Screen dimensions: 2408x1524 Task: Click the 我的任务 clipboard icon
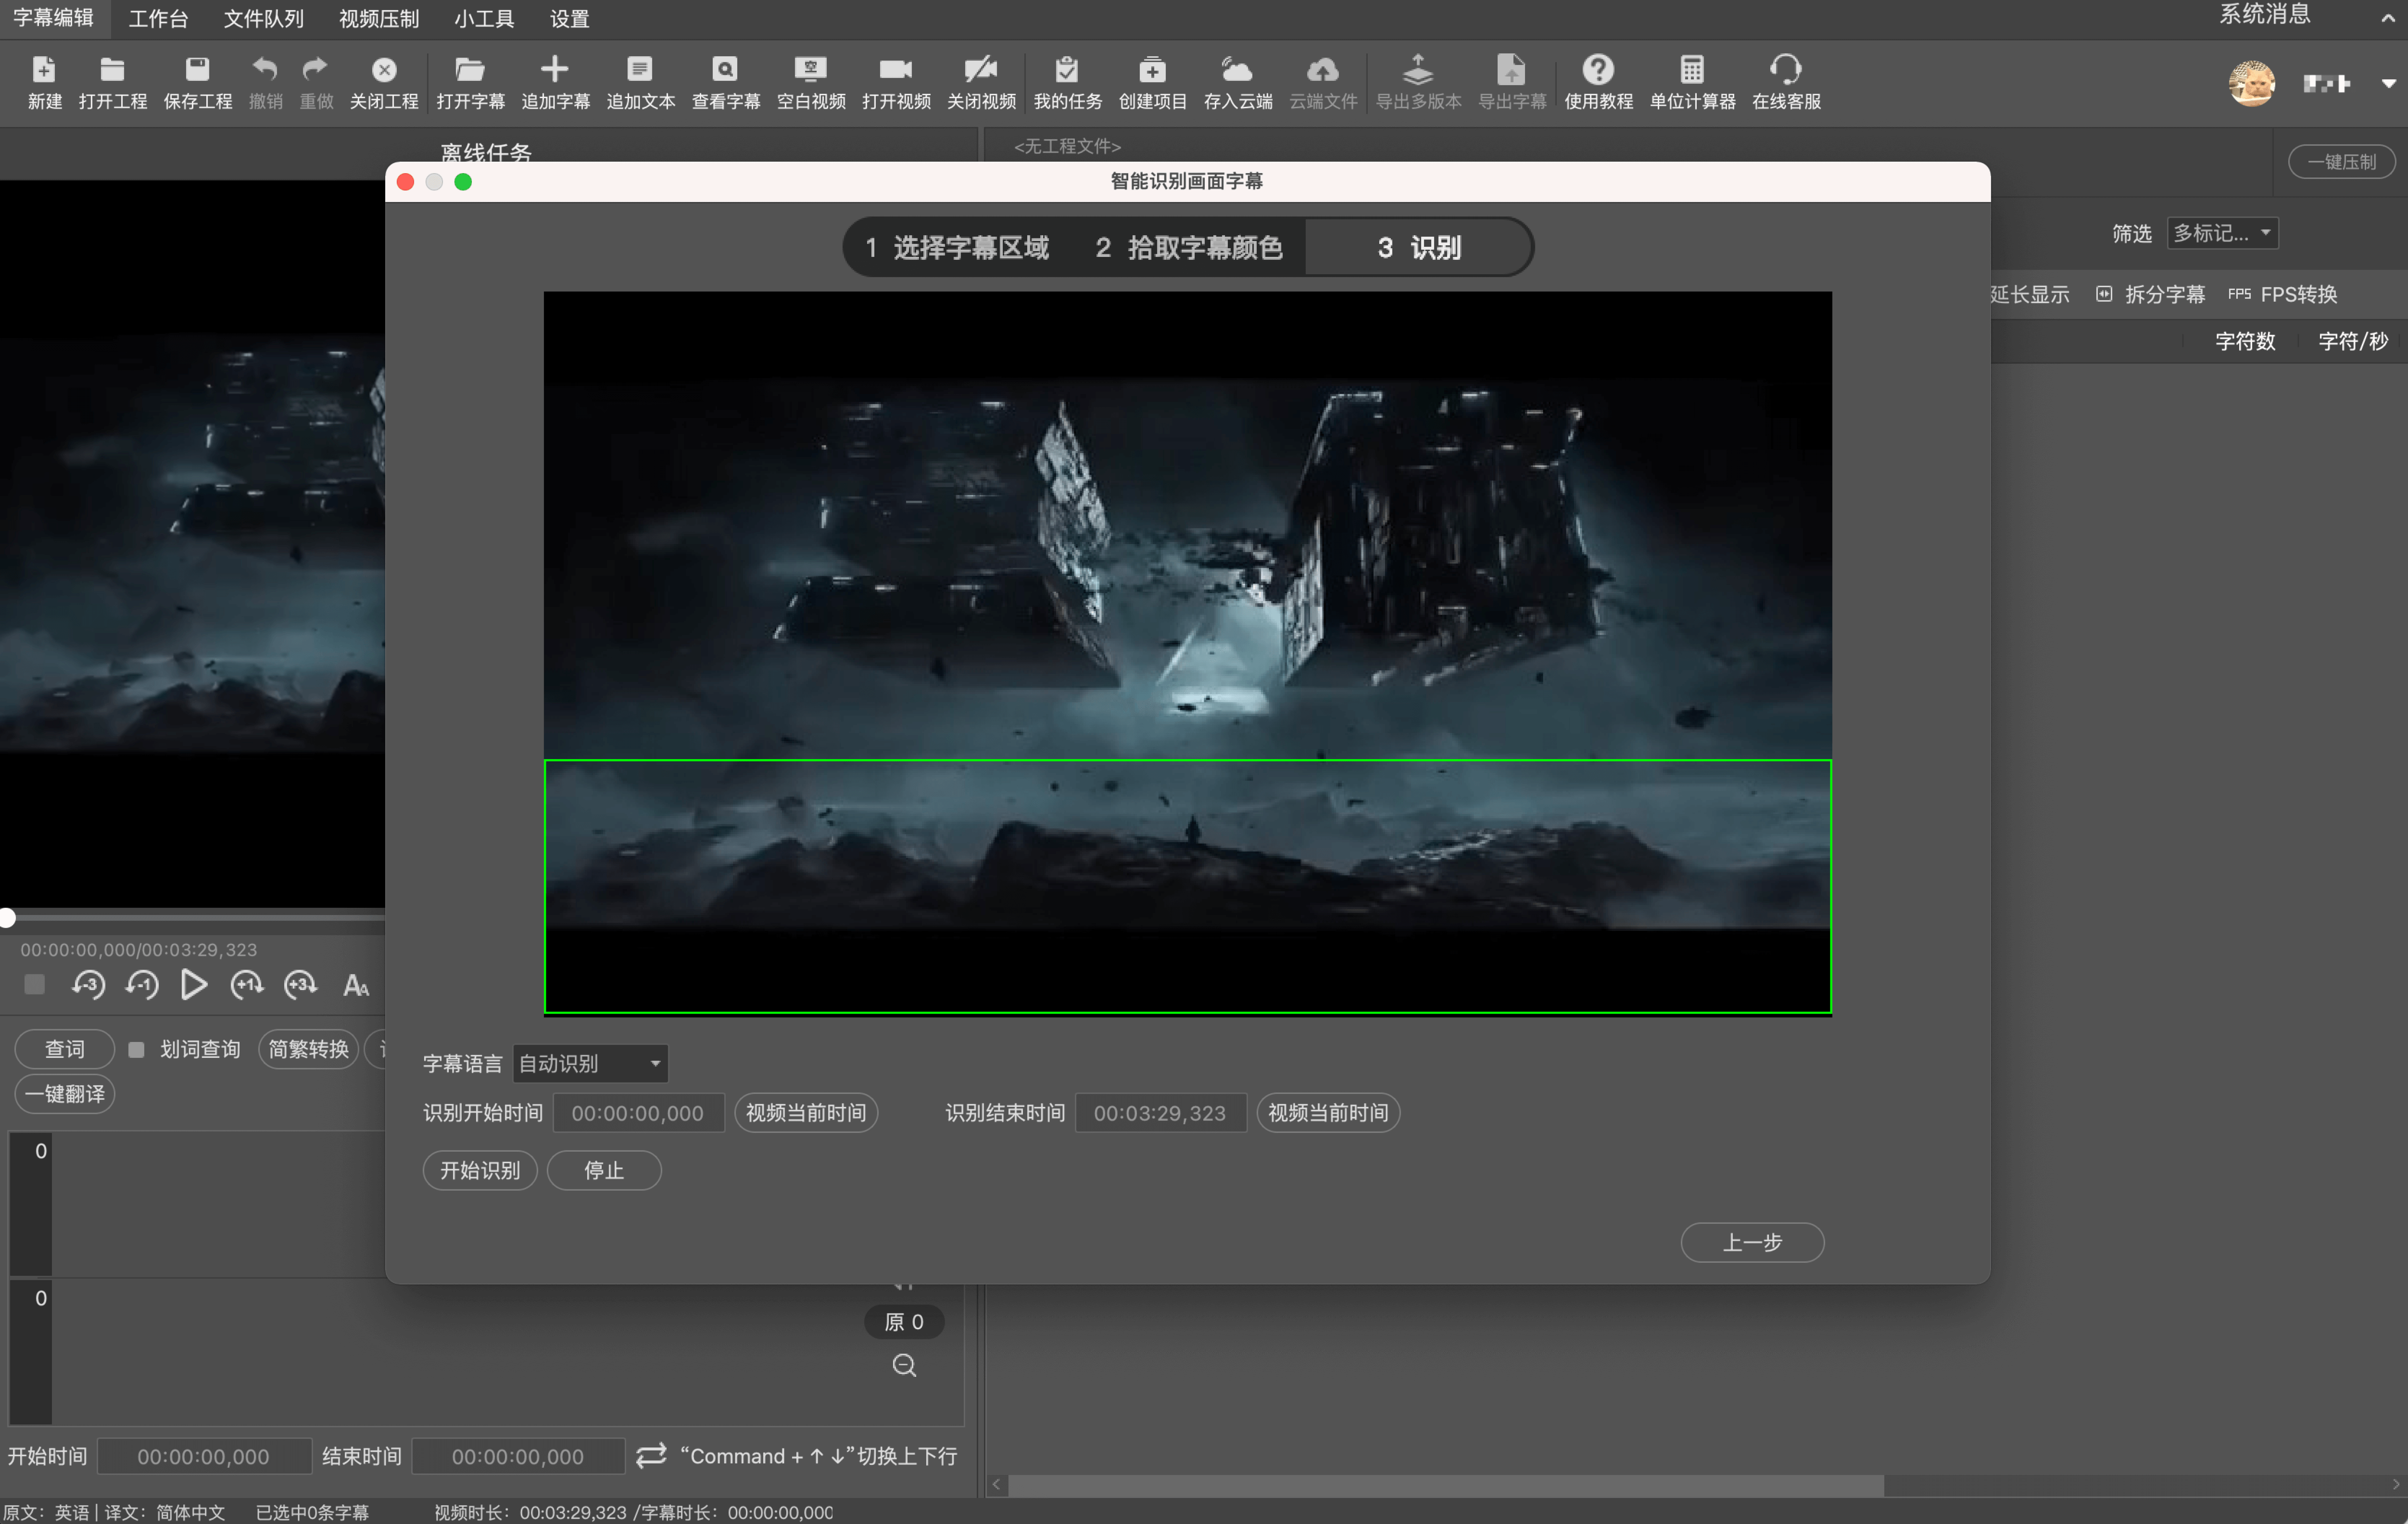tap(1066, 70)
